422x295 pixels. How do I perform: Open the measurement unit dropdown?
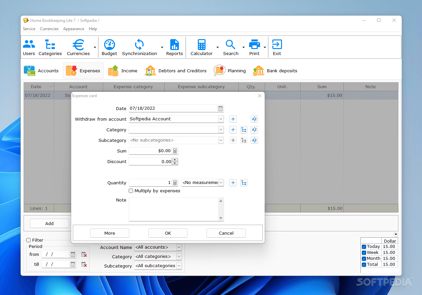[x=221, y=183]
